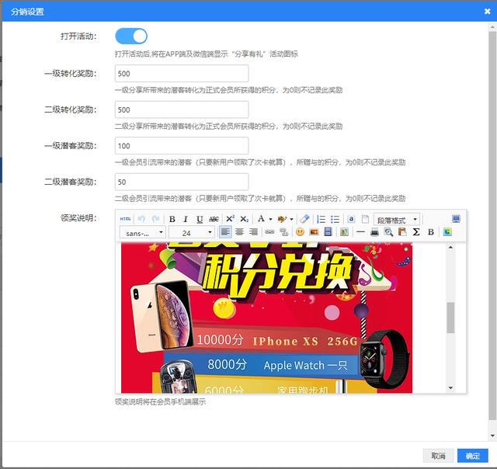
Task: Toggle italic formatting in the editor
Action: point(186,219)
